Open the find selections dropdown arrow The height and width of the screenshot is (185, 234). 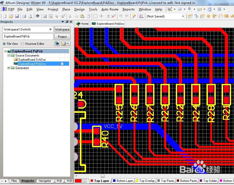[x=194, y=9]
